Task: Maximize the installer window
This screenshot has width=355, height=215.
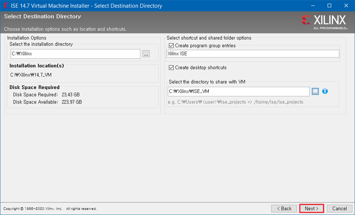Action: [329, 5]
